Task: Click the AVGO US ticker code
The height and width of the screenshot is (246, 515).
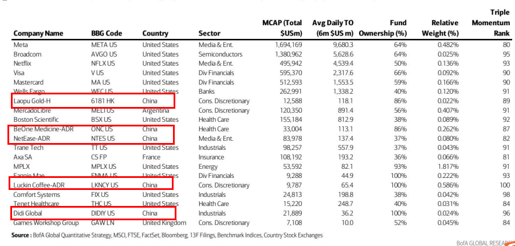Action: click(104, 54)
